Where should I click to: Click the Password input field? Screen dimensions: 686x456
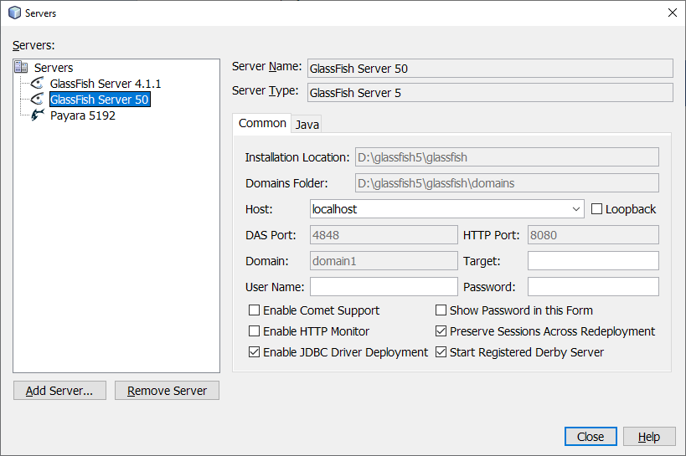point(593,287)
